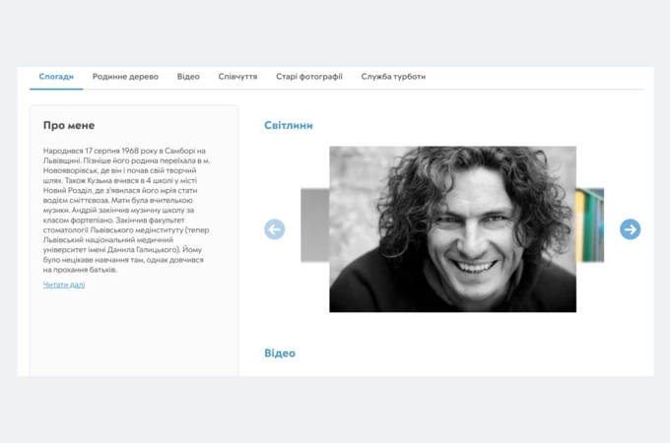
Task: Go back with the left arrow button
Action: [274, 229]
